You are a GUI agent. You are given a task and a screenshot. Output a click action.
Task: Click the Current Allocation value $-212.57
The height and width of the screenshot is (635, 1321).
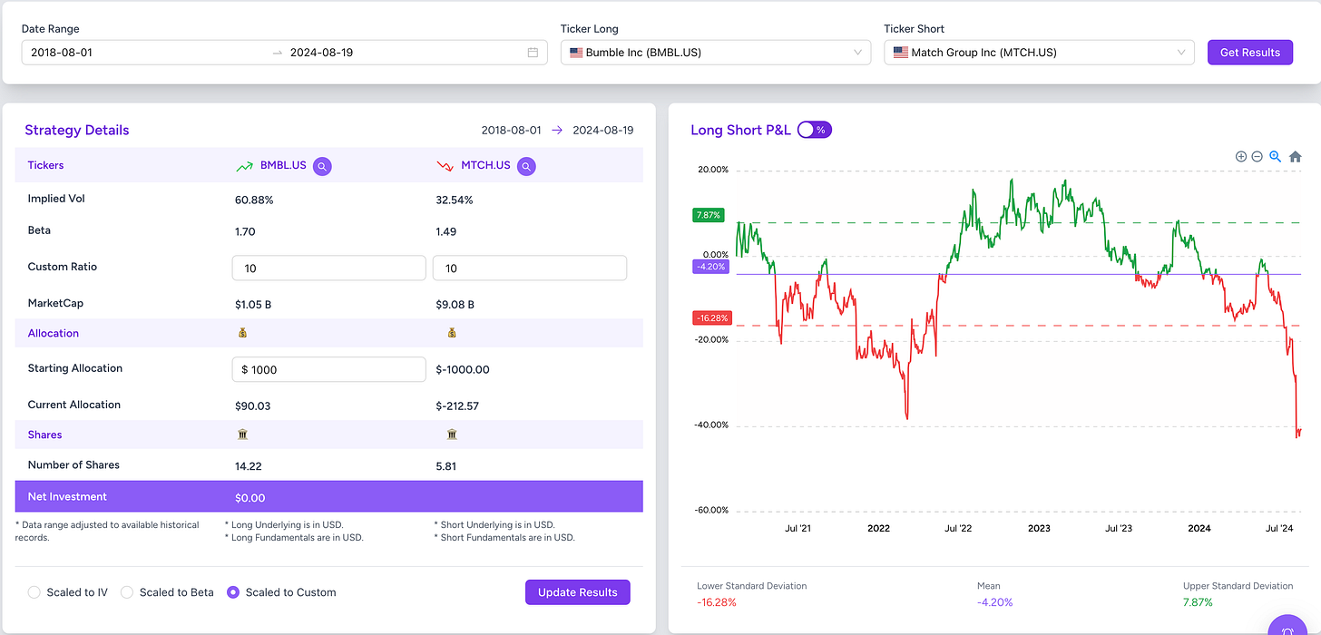(459, 405)
